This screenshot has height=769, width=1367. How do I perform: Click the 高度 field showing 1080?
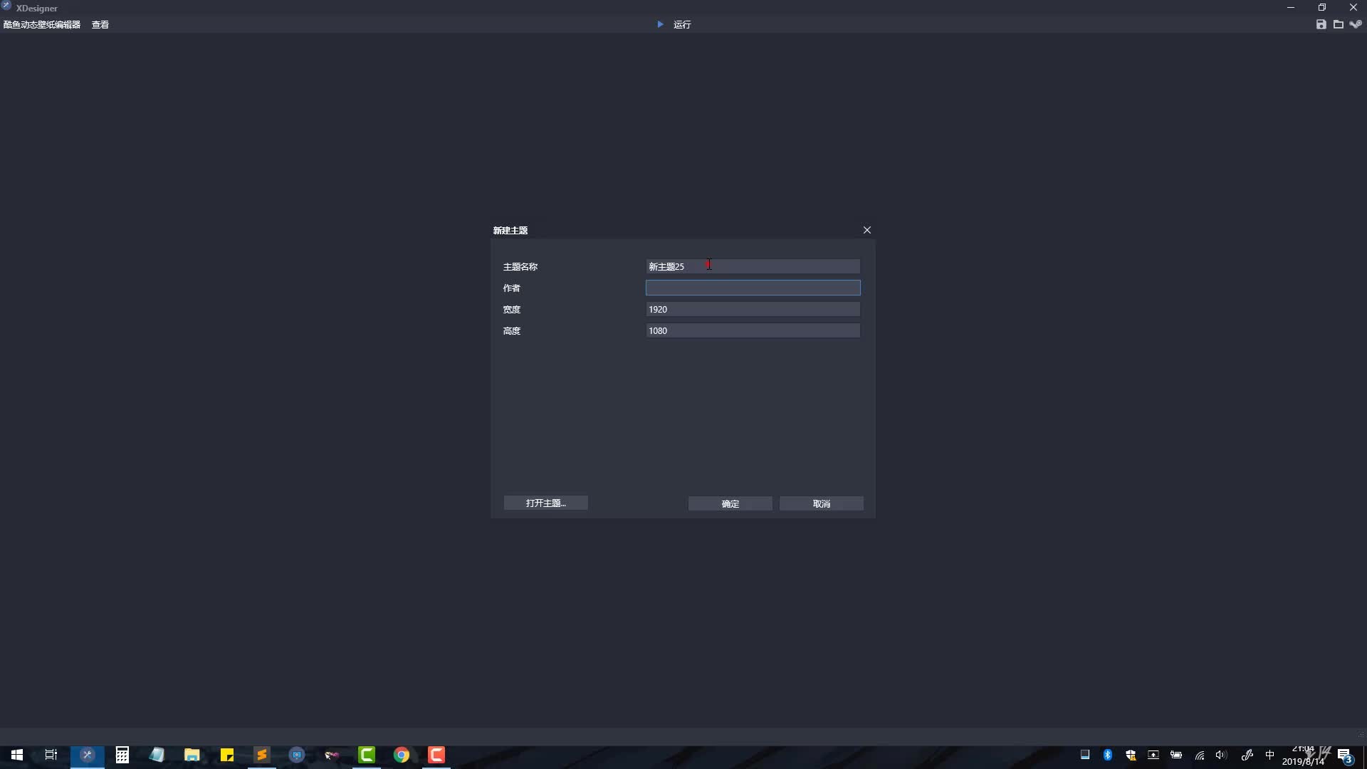click(x=753, y=330)
